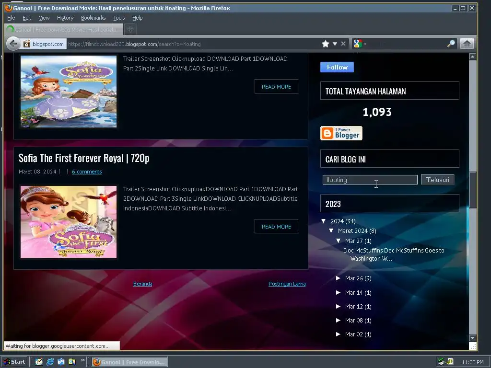Image resolution: width=491 pixels, height=368 pixels.
Task: Click the I Power Blogger badge
Action: pos(341,133)
